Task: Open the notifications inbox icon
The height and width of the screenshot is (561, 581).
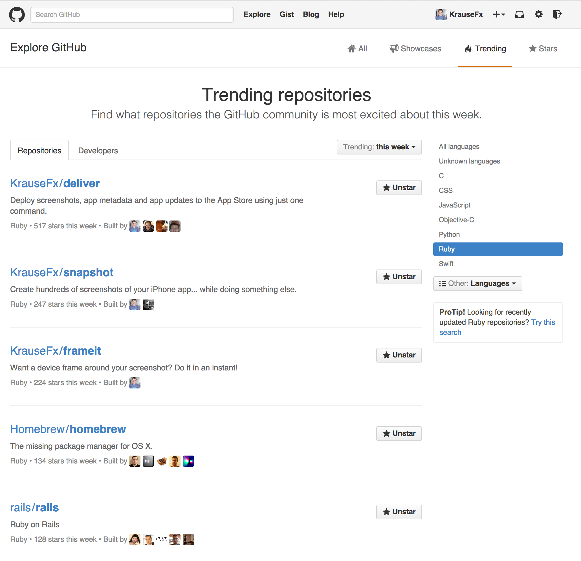Action: pyautogui.click(x=519, y=14)
